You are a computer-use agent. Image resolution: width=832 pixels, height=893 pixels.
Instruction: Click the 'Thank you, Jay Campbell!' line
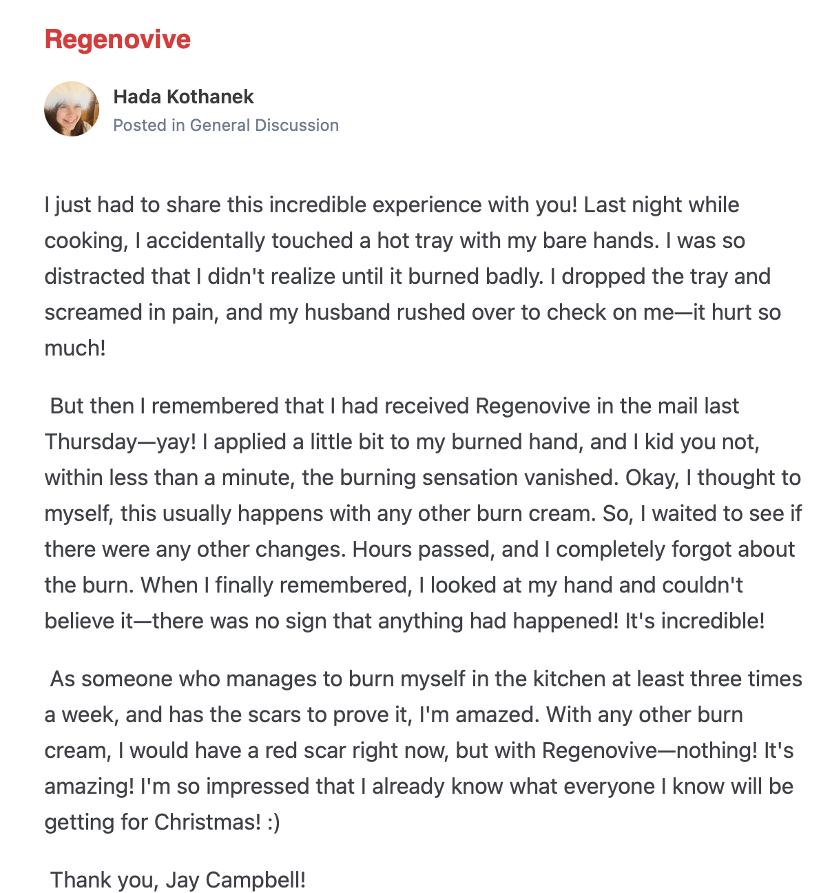pyautogui.click(x=178, y=880)
